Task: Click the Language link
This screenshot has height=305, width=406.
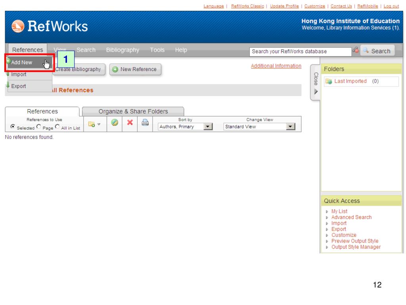Action: click(x=214, y=6)
